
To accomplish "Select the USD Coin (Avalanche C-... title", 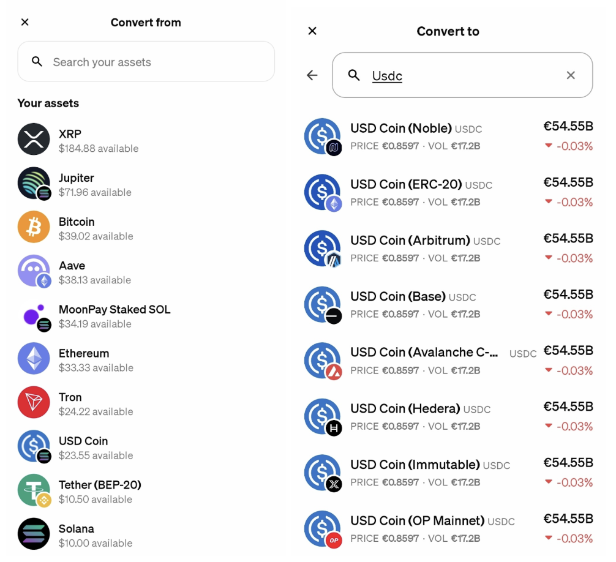I will pyautogui.click(x=424, y=352).
